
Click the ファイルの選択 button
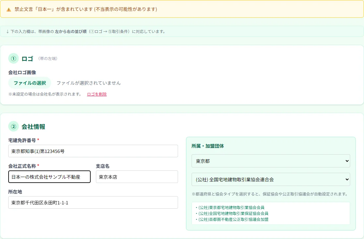(x=30, y=83)
